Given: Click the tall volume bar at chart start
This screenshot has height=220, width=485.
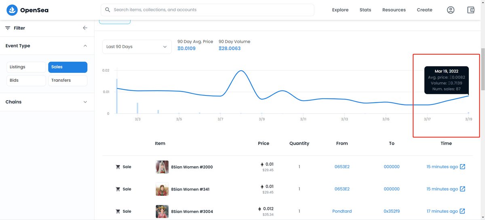Looking at the screenshot, I should pyautogui.click(x=117, y=96).
